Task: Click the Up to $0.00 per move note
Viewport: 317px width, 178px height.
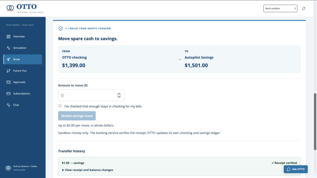Action: [86, 125]
